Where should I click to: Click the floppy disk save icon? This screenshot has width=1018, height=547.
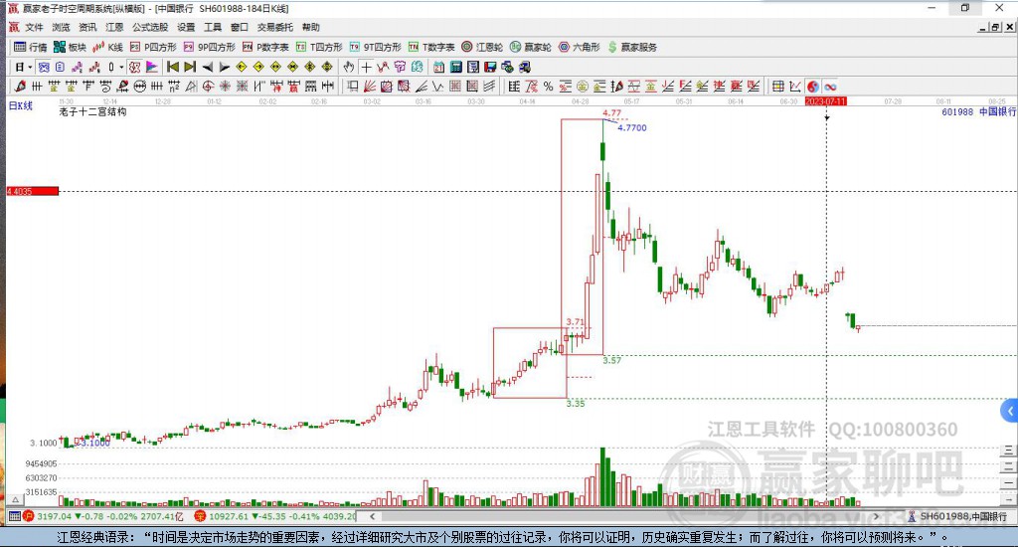pyautogui.click(x=490, y=67)
